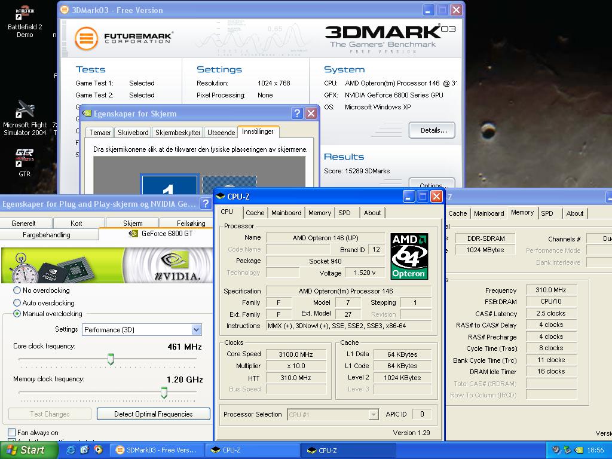The height and width of the screenshot is (459, 612).
Task: Select the secondary monitor icon in display arrangement
Action: 229,185
